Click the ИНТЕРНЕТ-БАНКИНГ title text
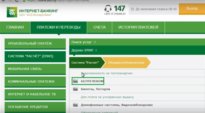 coord(39,11)
